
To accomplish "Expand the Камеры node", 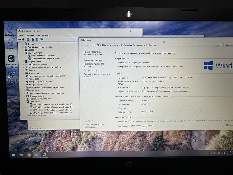I will 24,70.
